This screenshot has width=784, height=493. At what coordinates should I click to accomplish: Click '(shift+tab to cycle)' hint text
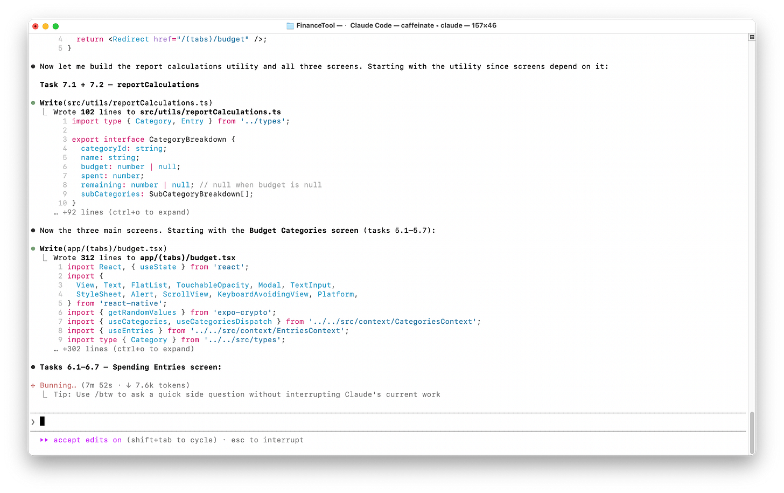tap(172, 440)
